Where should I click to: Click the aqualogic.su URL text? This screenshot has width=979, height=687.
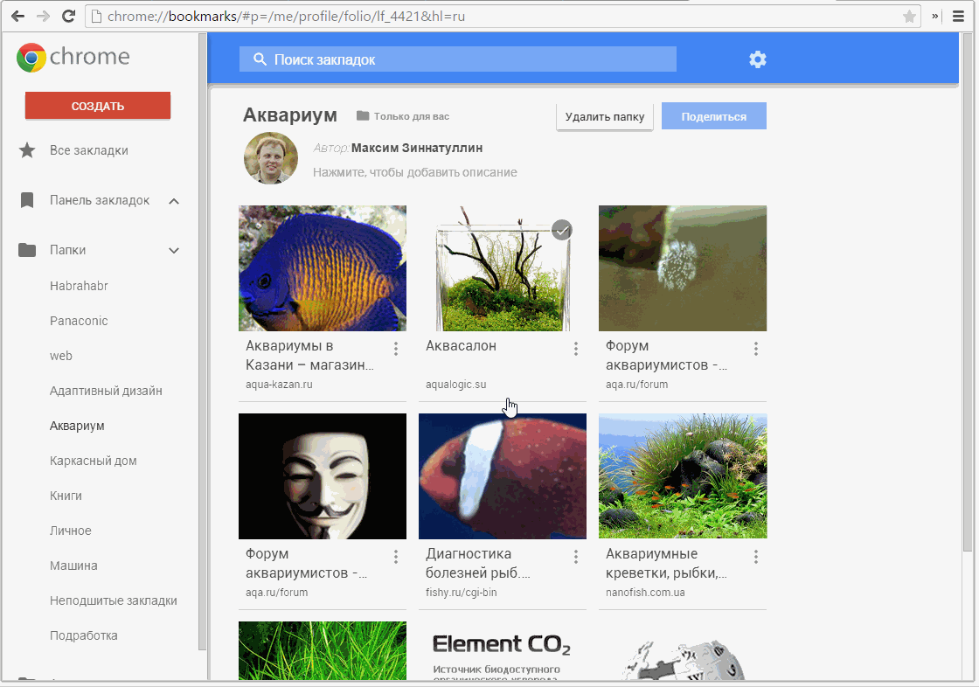[x=455, y=384]
